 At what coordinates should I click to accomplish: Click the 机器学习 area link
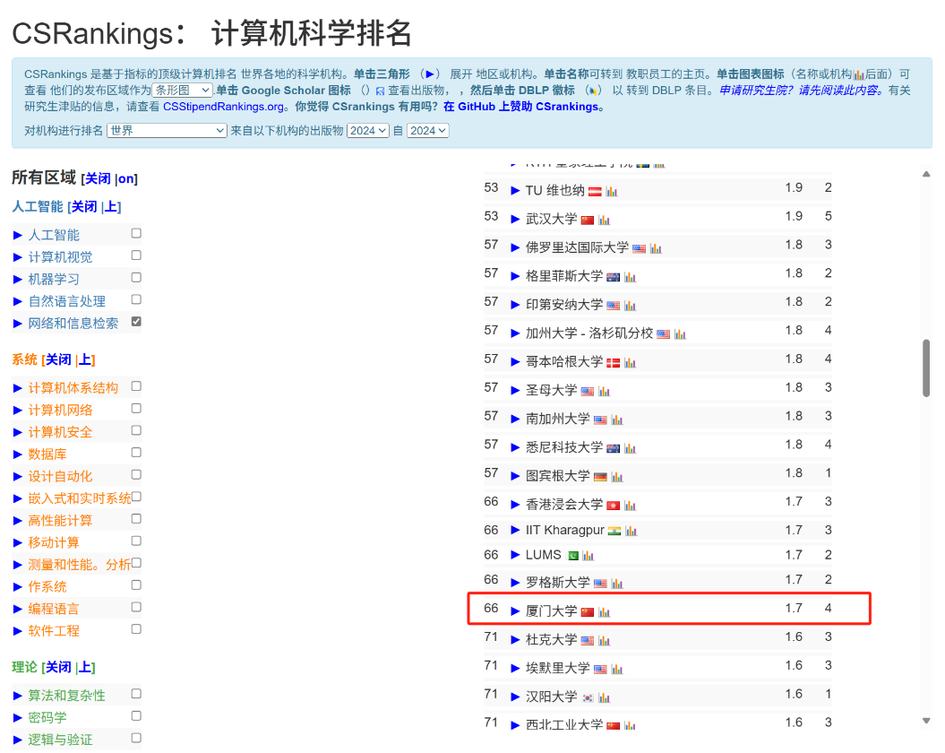[54, 279]
